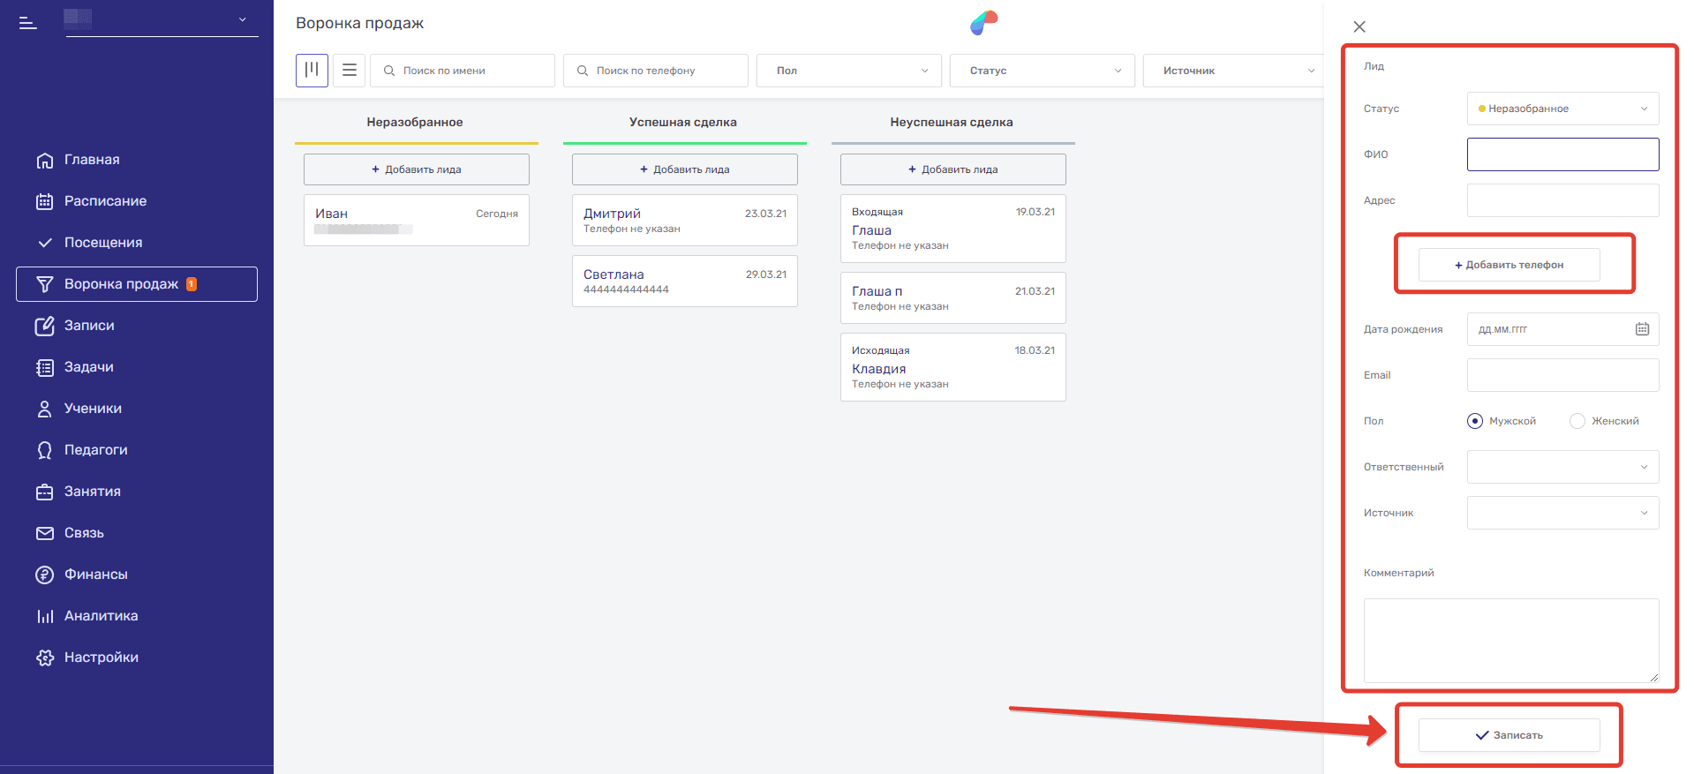Expand the Статус dropdown in lead form

[1562, 109]
